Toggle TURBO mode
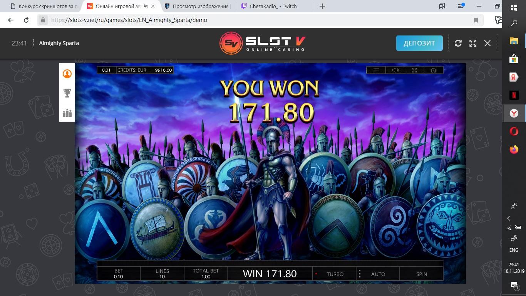526x296 pixels. coord(335,274)
